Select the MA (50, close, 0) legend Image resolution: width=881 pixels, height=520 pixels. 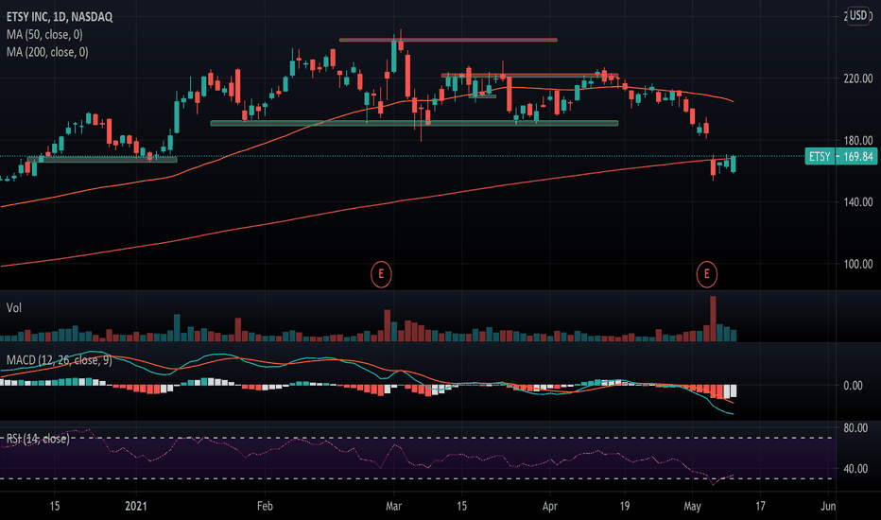tap(44, 35)
